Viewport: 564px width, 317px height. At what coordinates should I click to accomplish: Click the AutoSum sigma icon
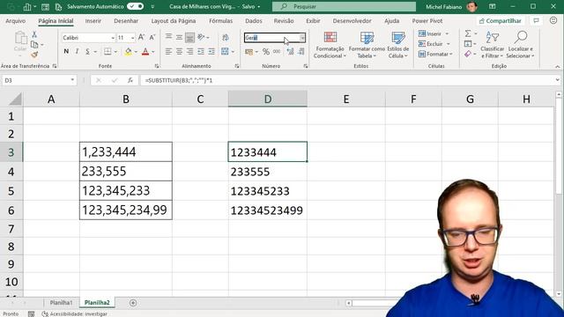coord(468,33)
